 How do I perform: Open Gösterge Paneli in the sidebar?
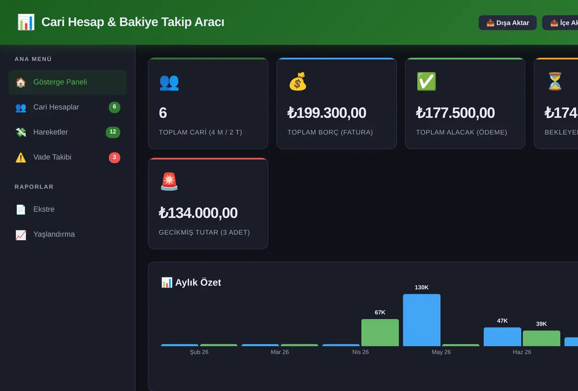coord(67,82)
